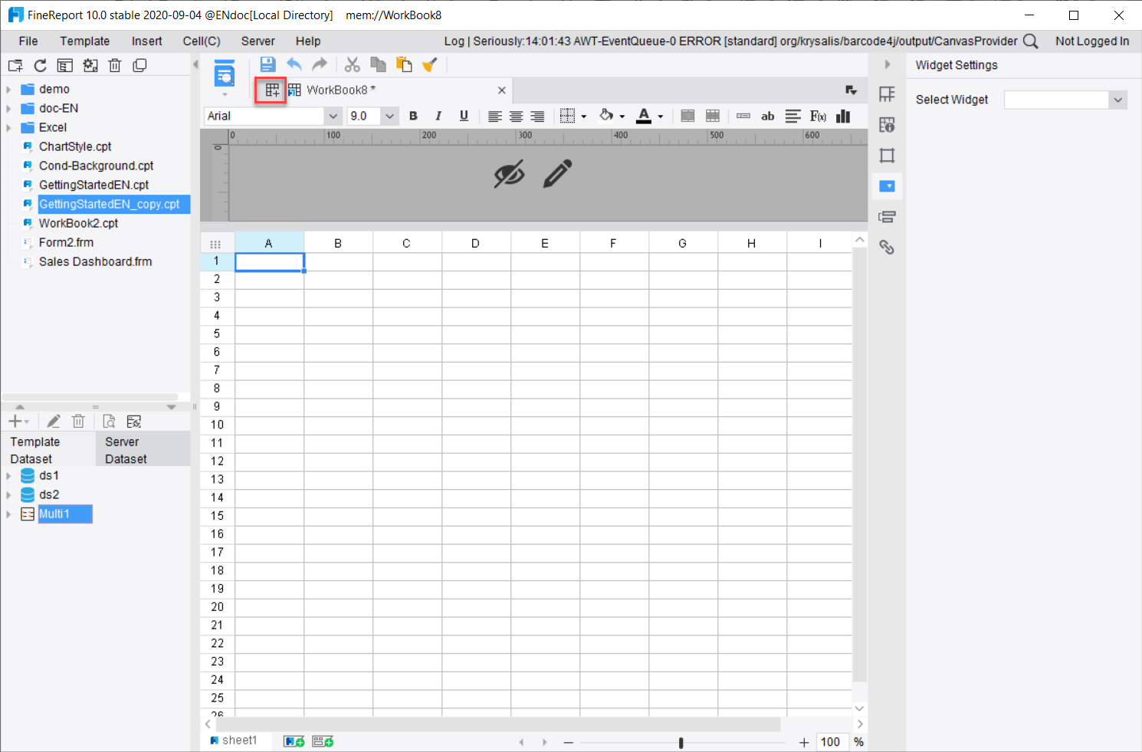Delete the selected template file with trash icon

click(x=115, y=65)
